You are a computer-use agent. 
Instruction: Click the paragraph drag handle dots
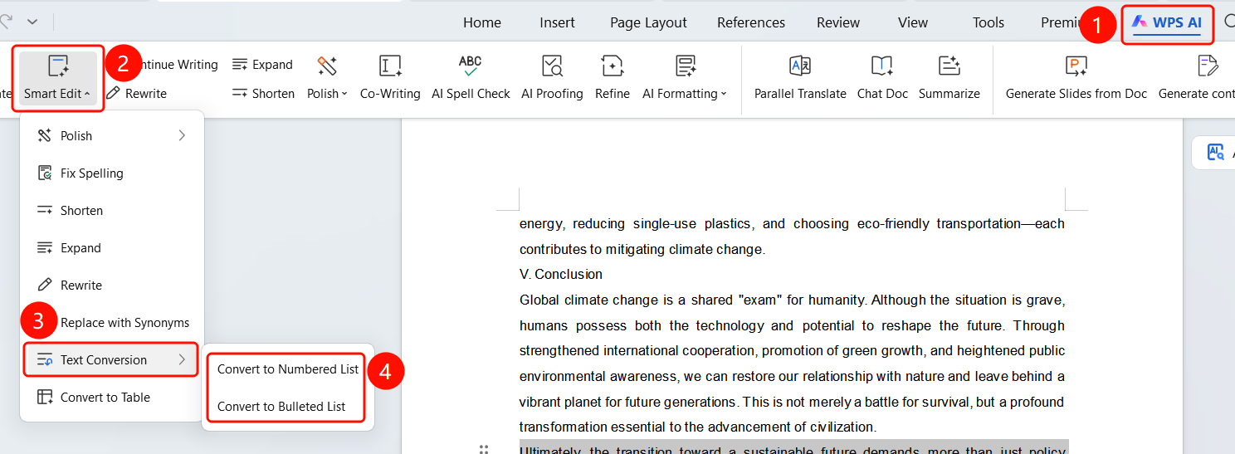point(483,450)
